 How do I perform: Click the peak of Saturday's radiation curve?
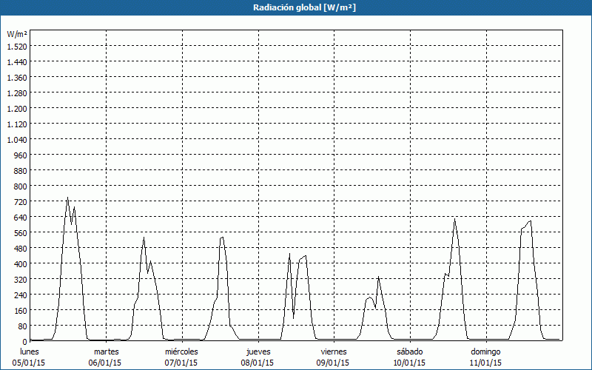tap(454, 219)
